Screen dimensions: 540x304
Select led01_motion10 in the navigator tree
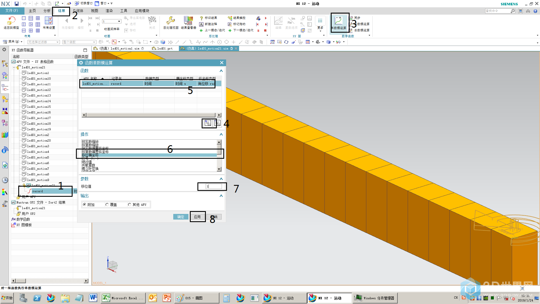click(x=39, y=79)
